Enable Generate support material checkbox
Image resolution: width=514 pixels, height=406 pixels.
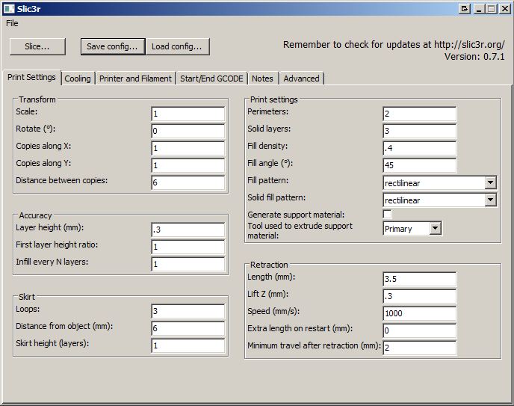click(387, 215)
